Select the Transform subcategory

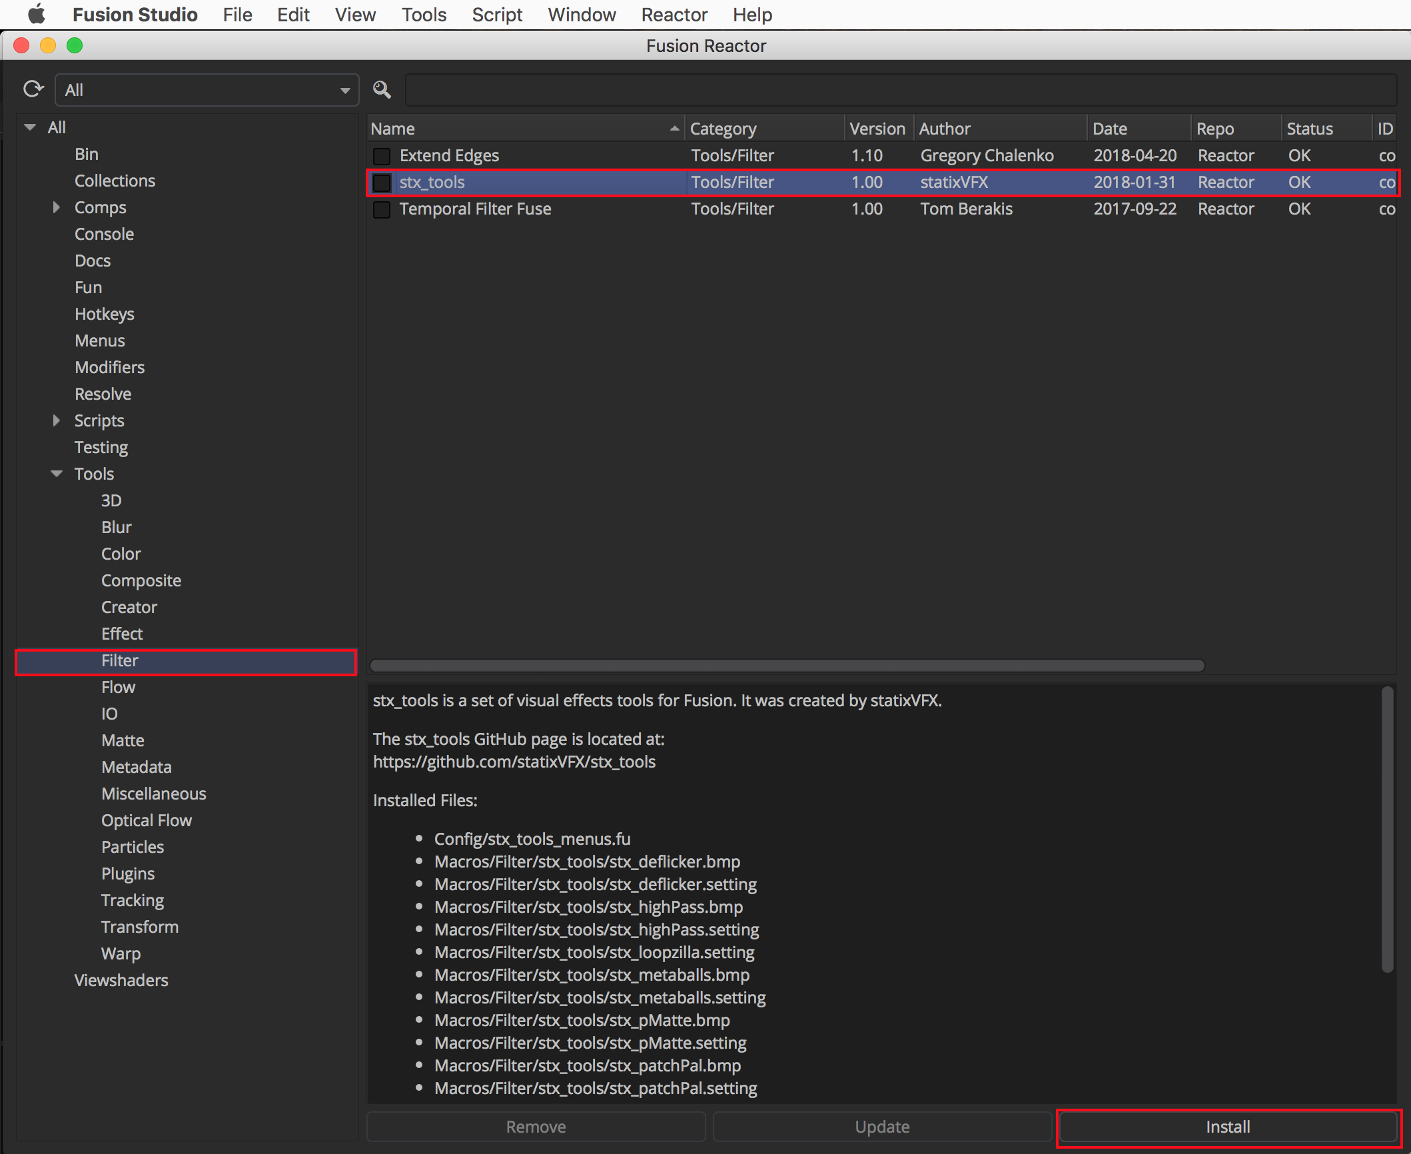[139, 927]
